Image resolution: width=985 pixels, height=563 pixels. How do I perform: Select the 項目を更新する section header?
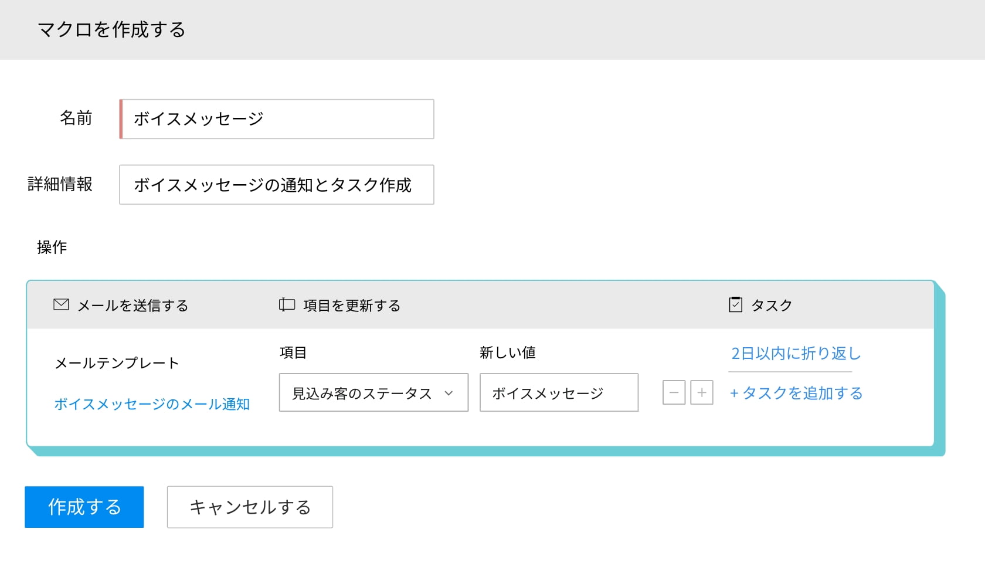351,306
